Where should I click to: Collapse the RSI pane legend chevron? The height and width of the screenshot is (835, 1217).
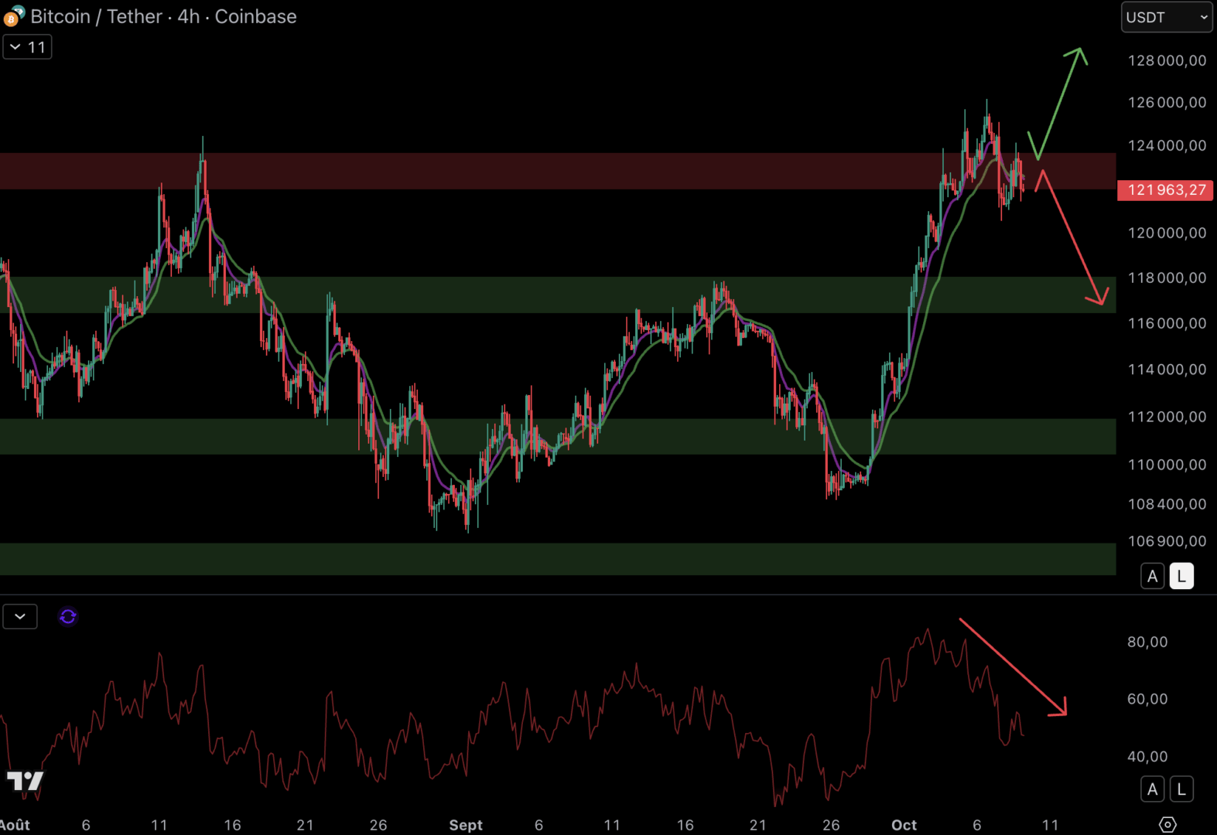20,616
